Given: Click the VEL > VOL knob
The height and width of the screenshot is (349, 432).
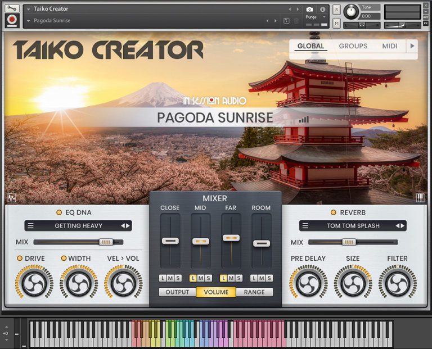Looking at the screenshot, I should tap(123, 283).
